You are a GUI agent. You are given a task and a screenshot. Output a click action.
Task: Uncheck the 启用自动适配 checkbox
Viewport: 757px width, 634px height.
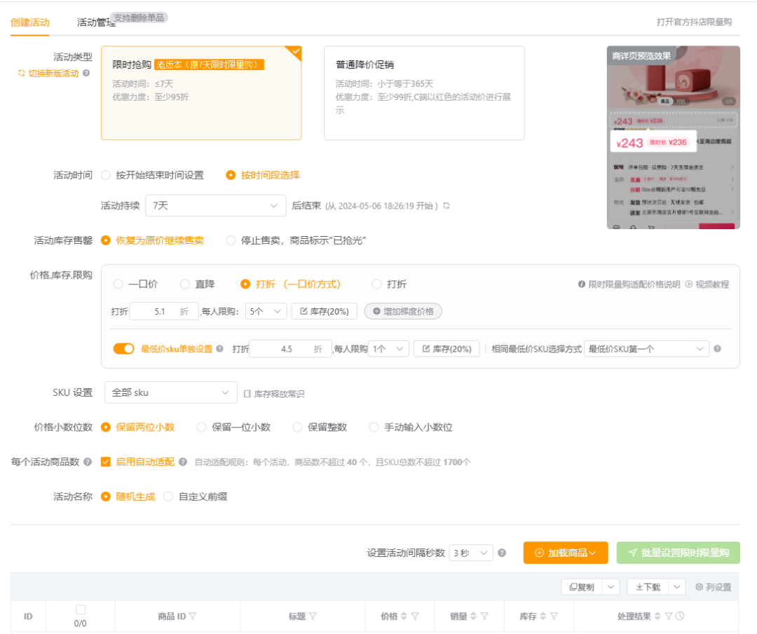point(105,461)
